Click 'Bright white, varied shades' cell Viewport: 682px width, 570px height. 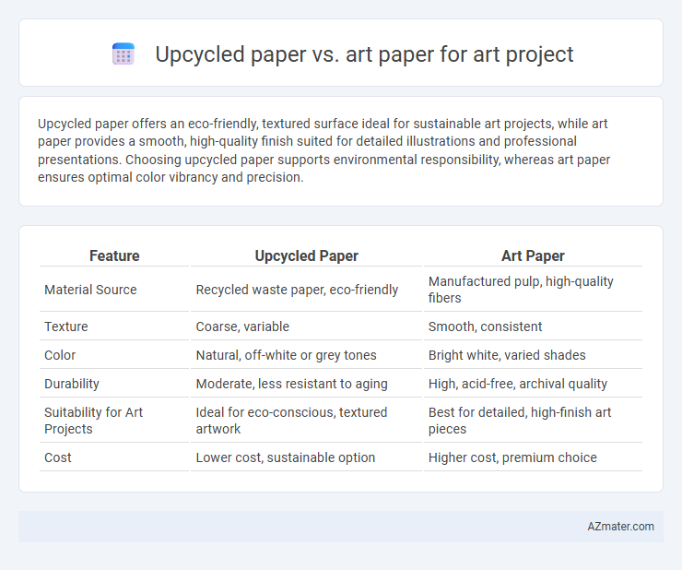click(x=507, y=355)
